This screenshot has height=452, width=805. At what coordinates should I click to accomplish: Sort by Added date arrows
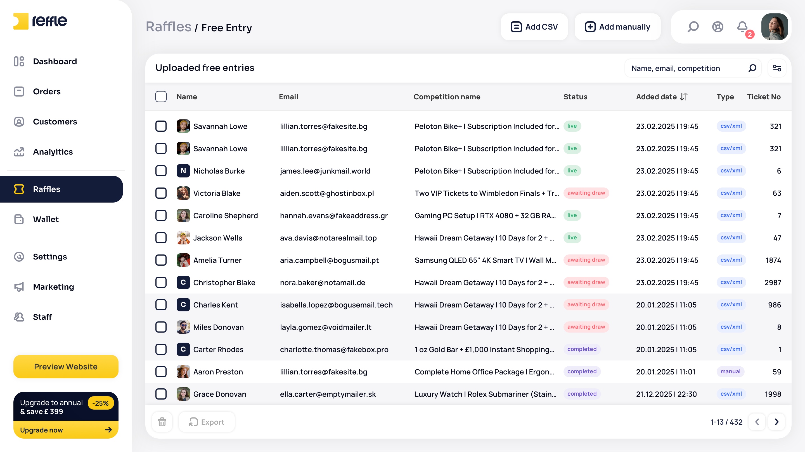coord(683,97)
